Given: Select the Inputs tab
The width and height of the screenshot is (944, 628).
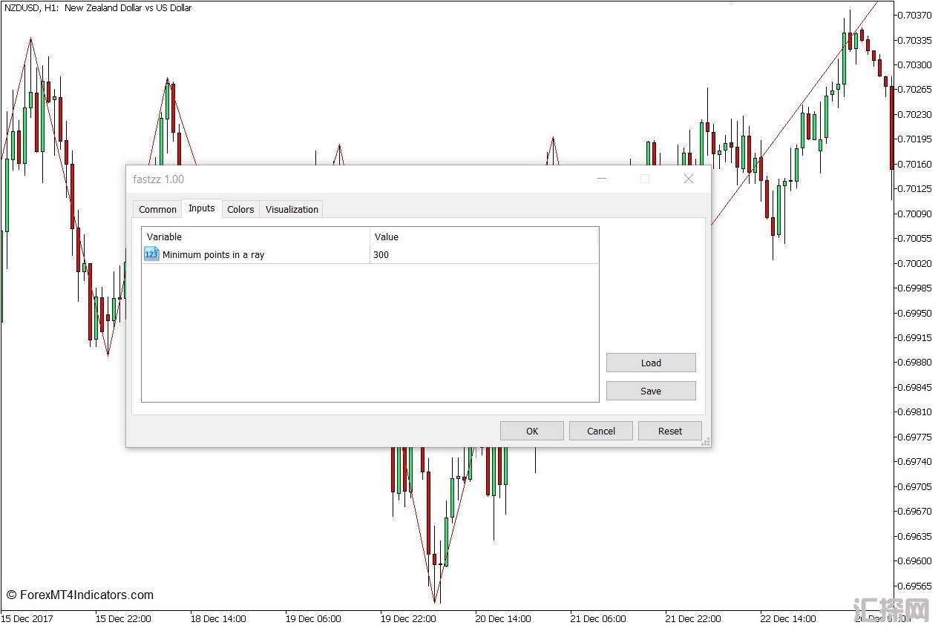Looking at the screenshot, I should coord(201,208).
